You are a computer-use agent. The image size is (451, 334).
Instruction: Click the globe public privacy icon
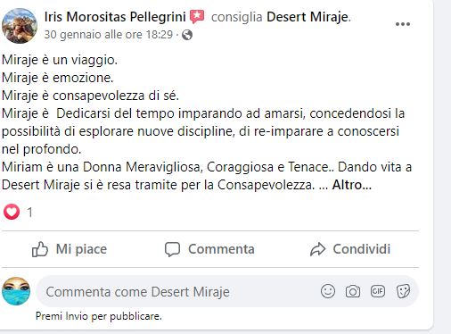(187, 35)
